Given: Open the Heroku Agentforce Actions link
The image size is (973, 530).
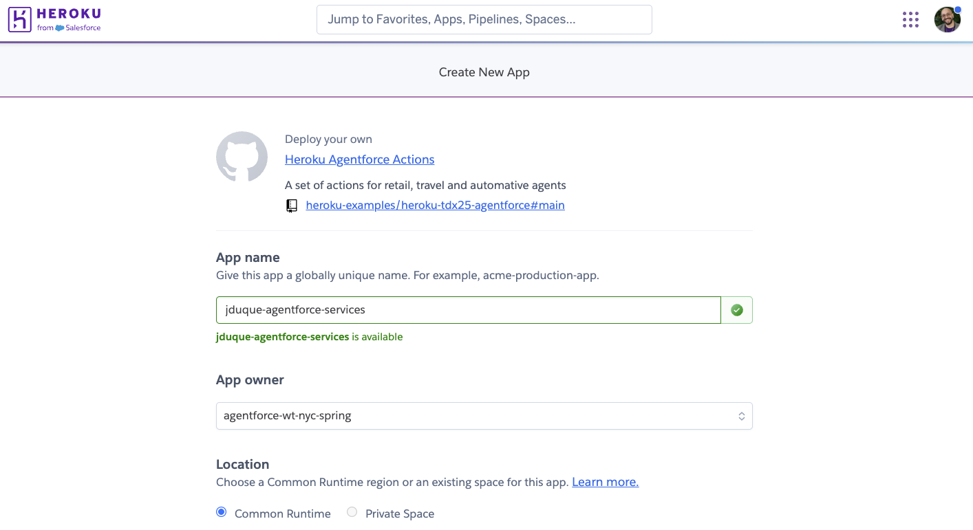Looking at the screenshot, I should [x=359, y=159].
